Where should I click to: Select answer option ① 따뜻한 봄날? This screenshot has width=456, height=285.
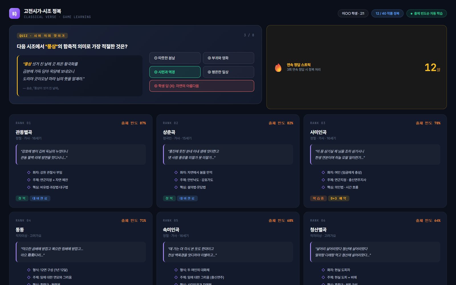175,58
